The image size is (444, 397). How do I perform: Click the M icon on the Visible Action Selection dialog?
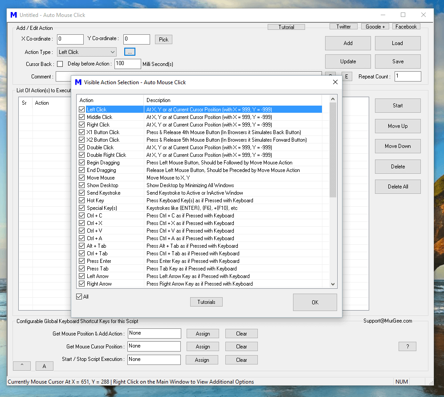[x=78, y=82]
